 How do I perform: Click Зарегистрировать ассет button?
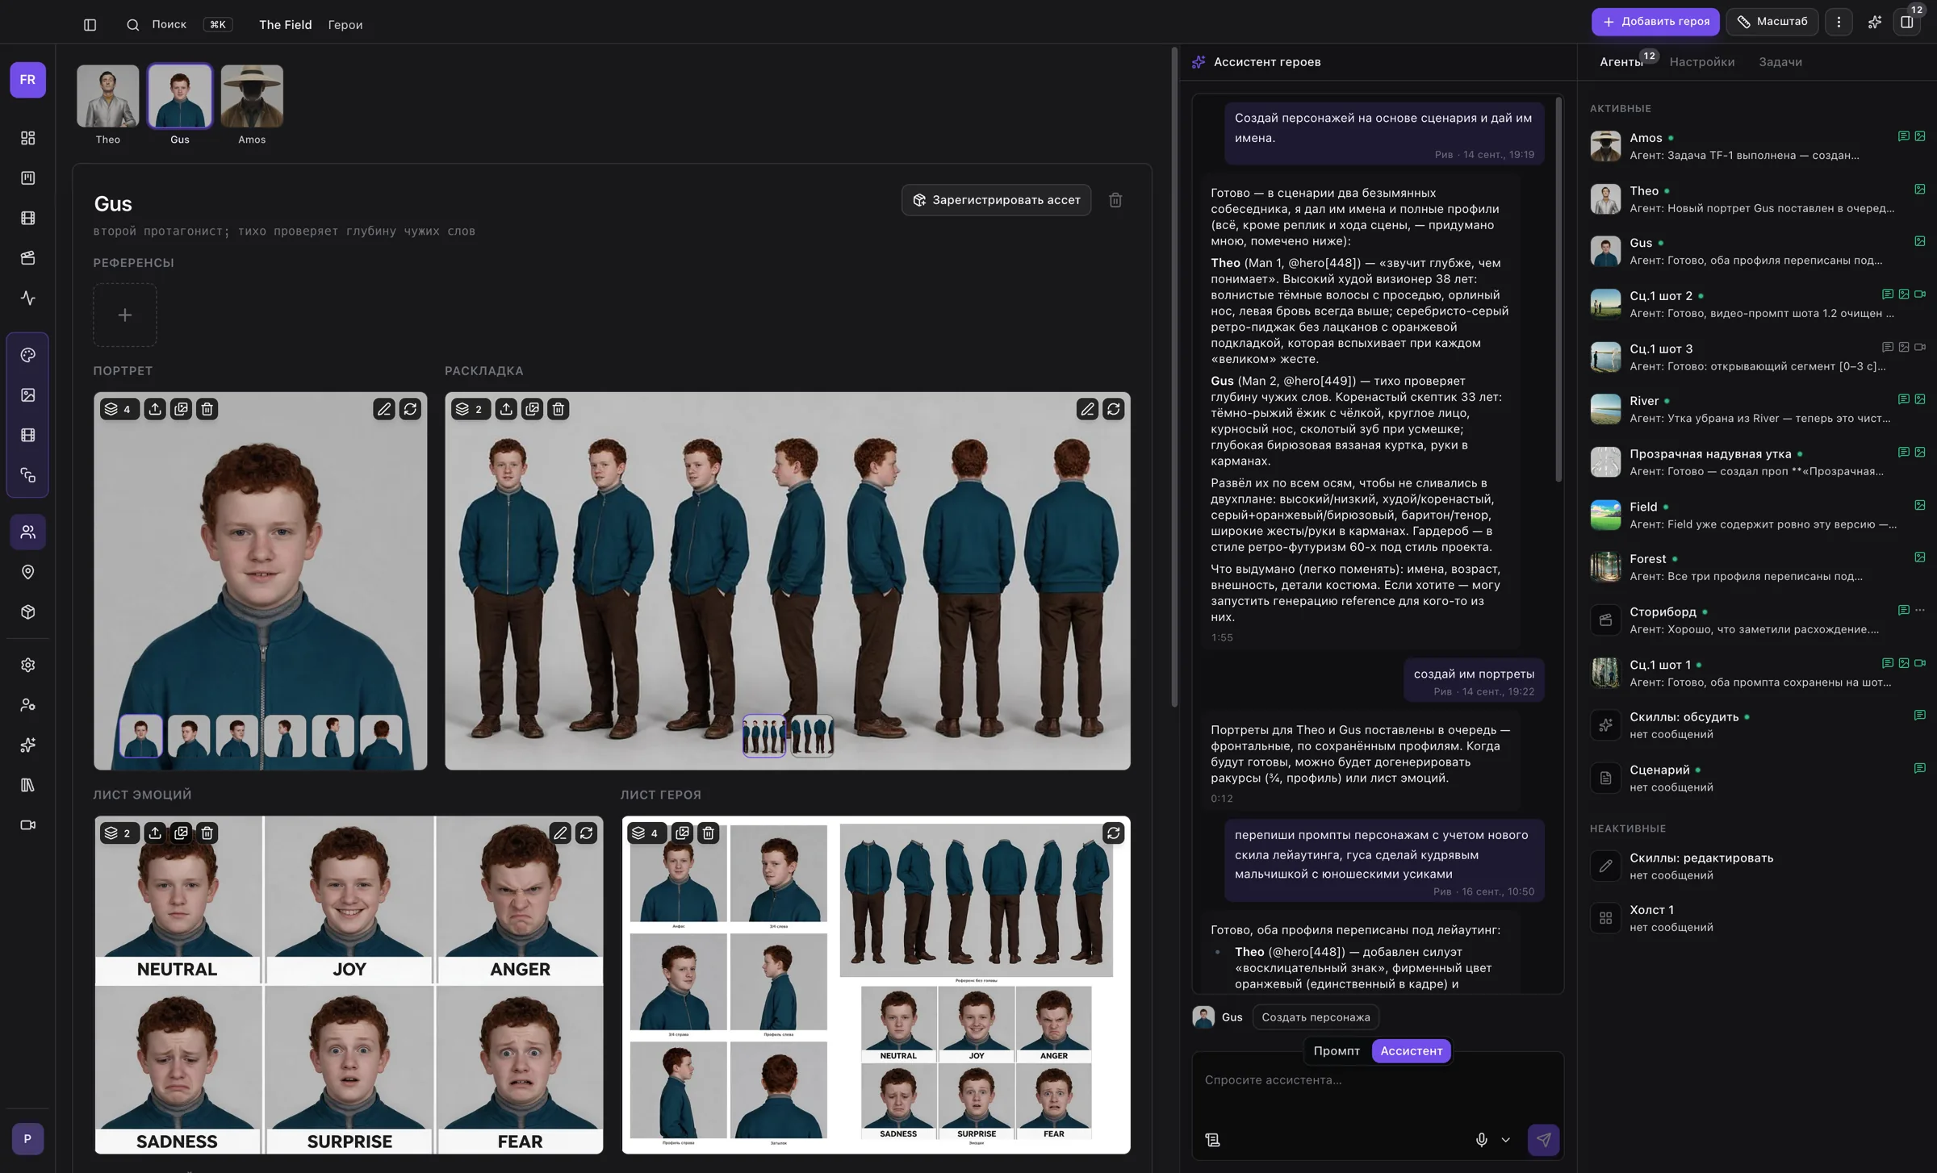pyautogui.click(x=996, y=200)
